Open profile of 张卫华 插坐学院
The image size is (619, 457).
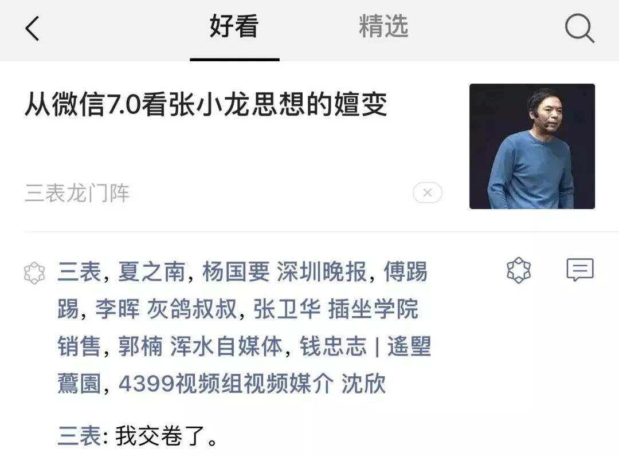[336, 309]
